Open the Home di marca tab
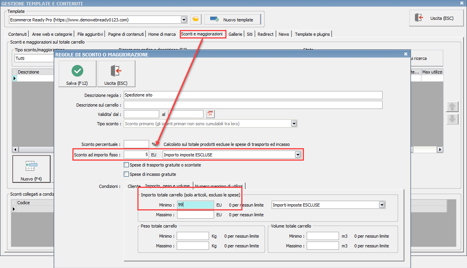This screenshot has height=268, width=467. coord(162,34)
